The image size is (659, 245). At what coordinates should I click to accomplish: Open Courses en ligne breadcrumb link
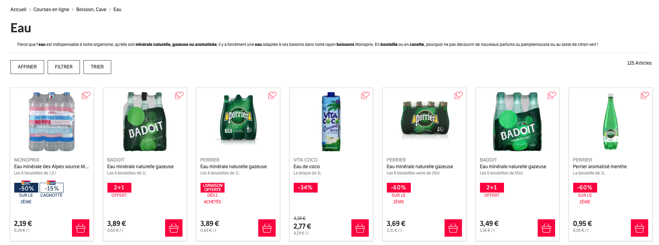(x=51, y=9)
